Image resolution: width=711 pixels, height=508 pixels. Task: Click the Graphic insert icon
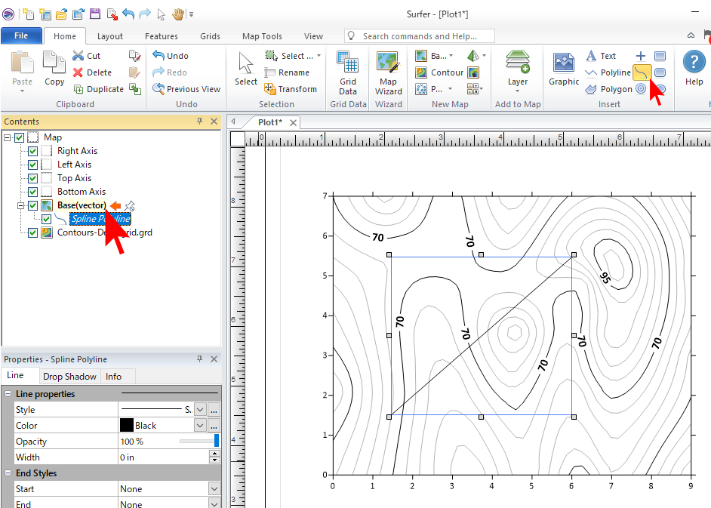pyautogui.click(x=564, y=69)
